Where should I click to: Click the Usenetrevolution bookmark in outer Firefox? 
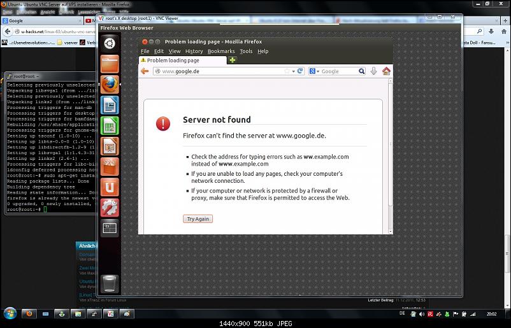(28, 42)
